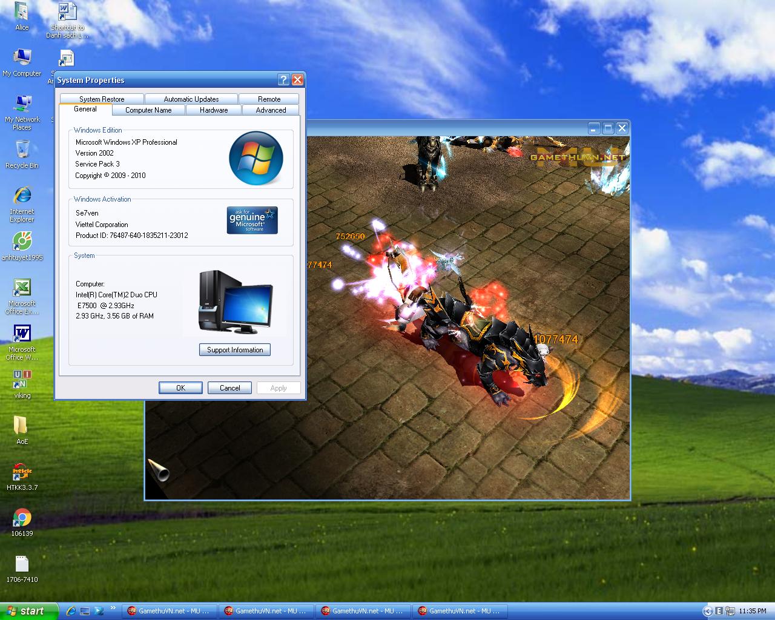
Task: Switch to the Hardware tab
Action: (x=214, y=110)
